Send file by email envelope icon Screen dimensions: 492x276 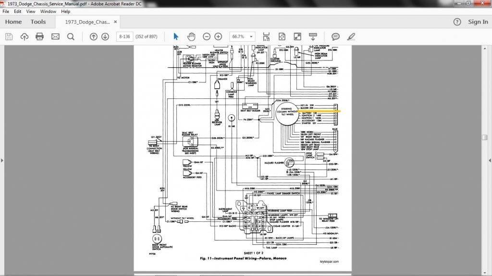point(55,36)
